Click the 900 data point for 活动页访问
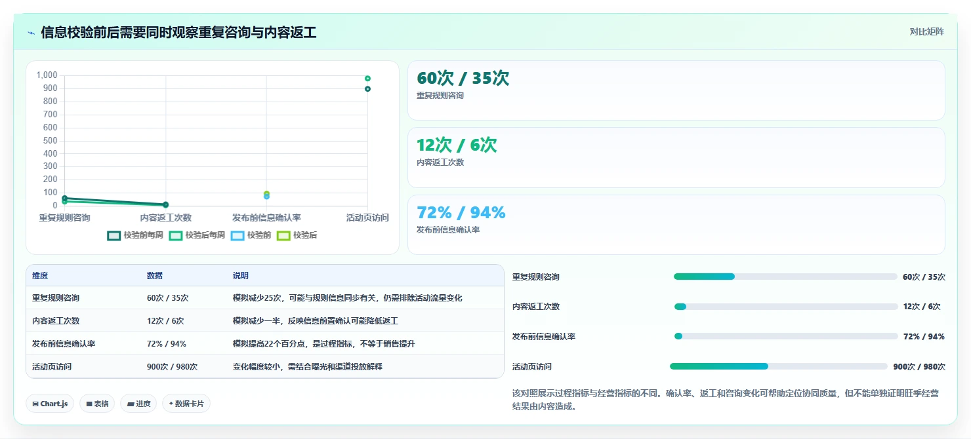The height and width of the screenshot is (439, 971). [367, 89]
